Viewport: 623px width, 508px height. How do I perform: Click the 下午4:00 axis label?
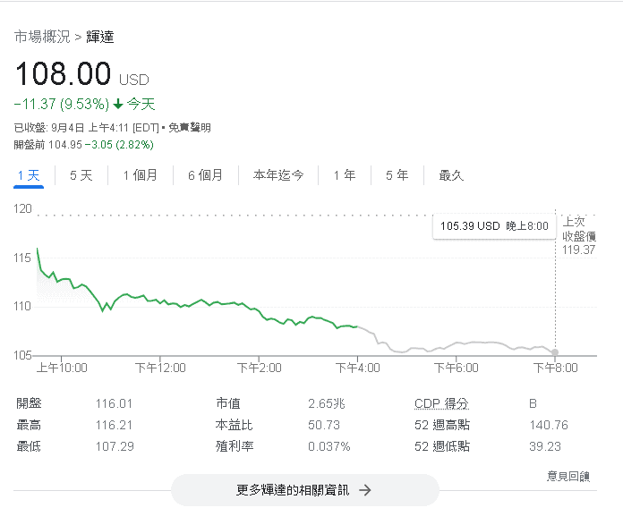point(357,368)
